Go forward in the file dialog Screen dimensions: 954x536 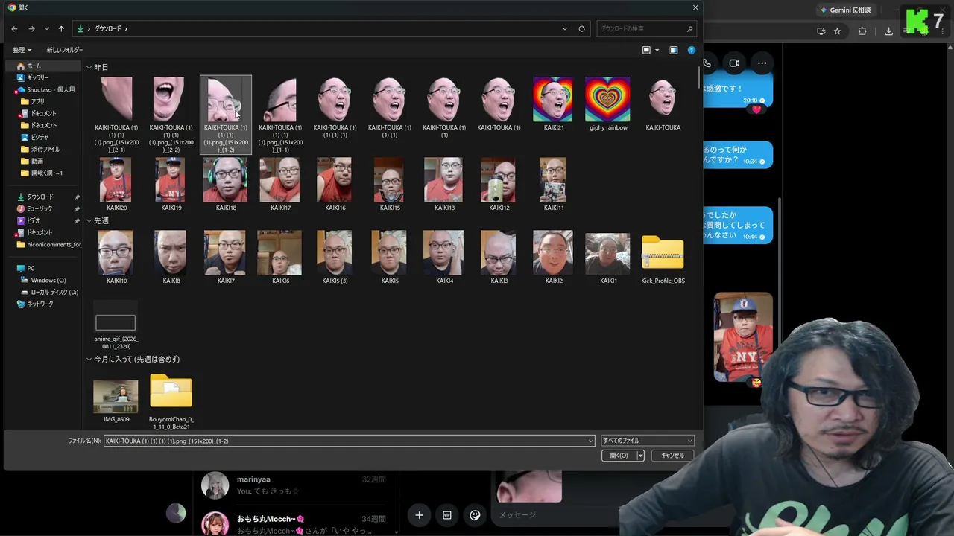31,28
